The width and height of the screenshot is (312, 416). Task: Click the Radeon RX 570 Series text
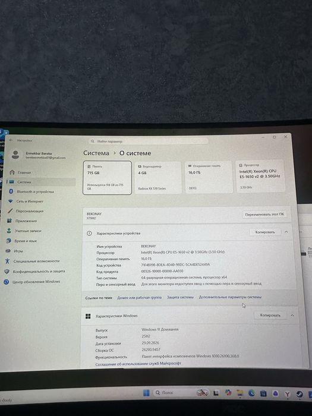click(152, 188)
